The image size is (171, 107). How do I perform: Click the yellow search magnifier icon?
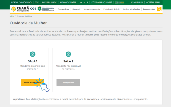pyautogui.click(x=159, y=9)
